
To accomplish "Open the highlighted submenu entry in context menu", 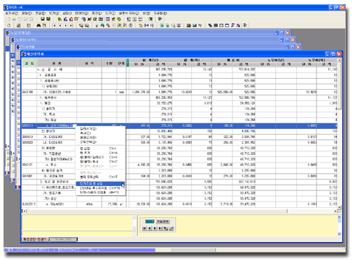I will pos(101,184).
